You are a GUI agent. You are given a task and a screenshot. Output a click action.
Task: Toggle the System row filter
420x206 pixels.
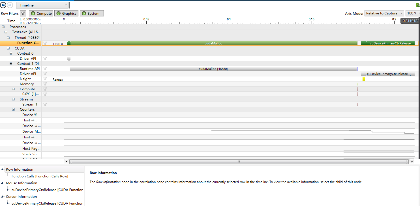pos(92,13)
